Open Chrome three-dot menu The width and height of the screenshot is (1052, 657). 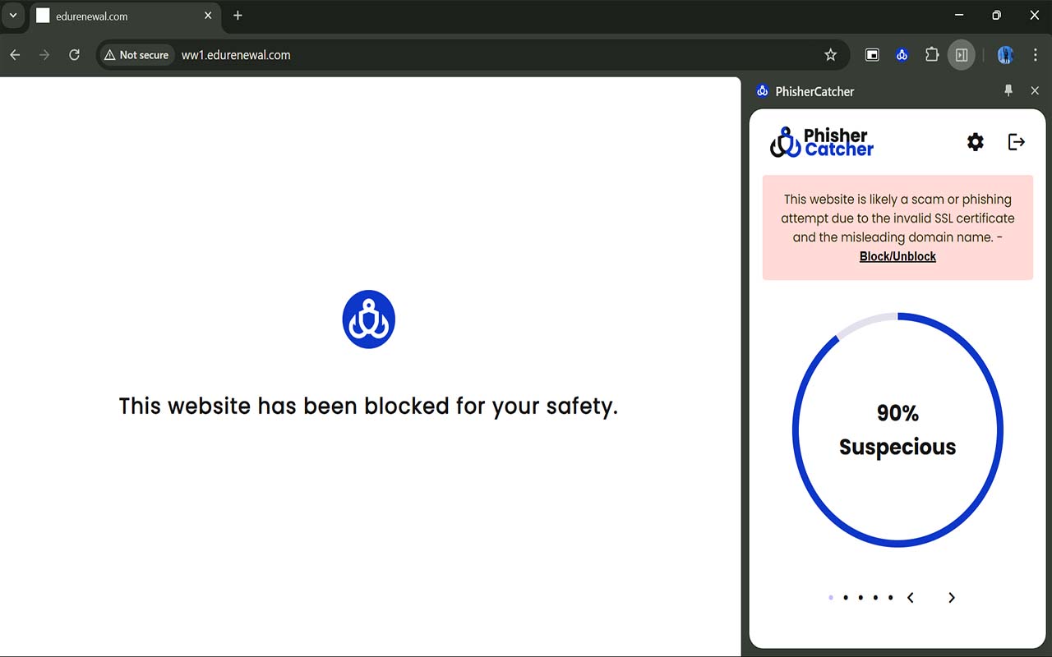point(1035,55)
